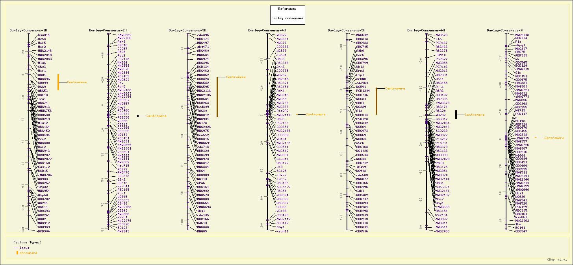This screenshot has width=573, height=265.
Task: Click the small centromere marker on 2H
Action: (x=138, y=116)
